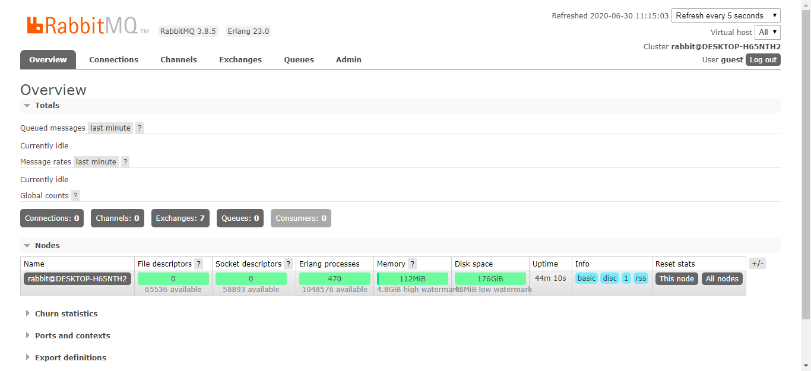Click the 1 info tag

click(x=626, y=278)
